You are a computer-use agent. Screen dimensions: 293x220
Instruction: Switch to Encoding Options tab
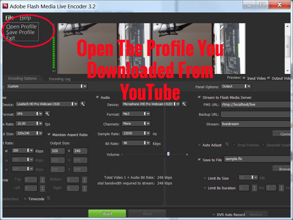pos(22,78)
